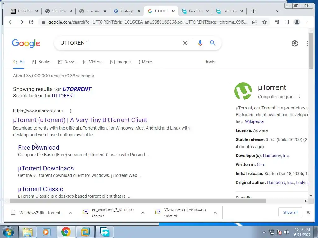This screenshot has width=318, height=238.
Task: Switch to the Help I'm tab
Action: 24,11
